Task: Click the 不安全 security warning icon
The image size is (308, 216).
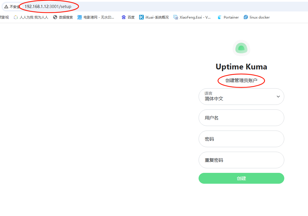Action: [x=6, y=7]
